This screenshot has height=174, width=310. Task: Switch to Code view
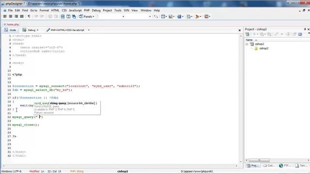(10, 30)
